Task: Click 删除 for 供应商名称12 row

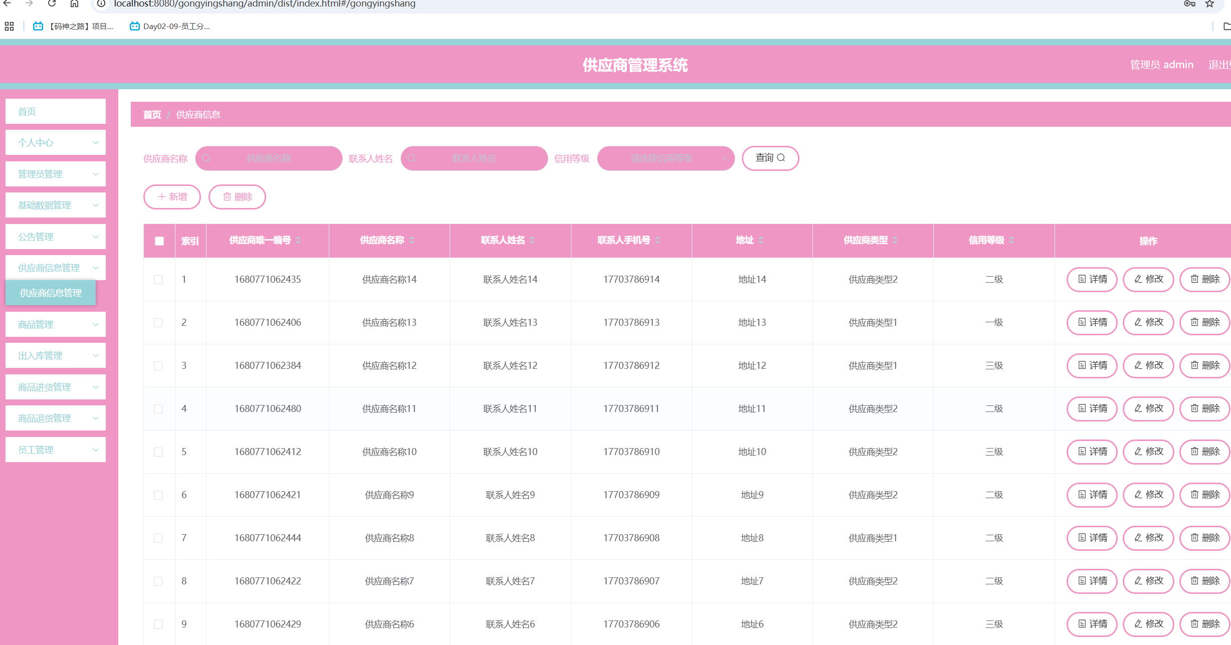Action: pyautogui.click(x=1204, y=365)
